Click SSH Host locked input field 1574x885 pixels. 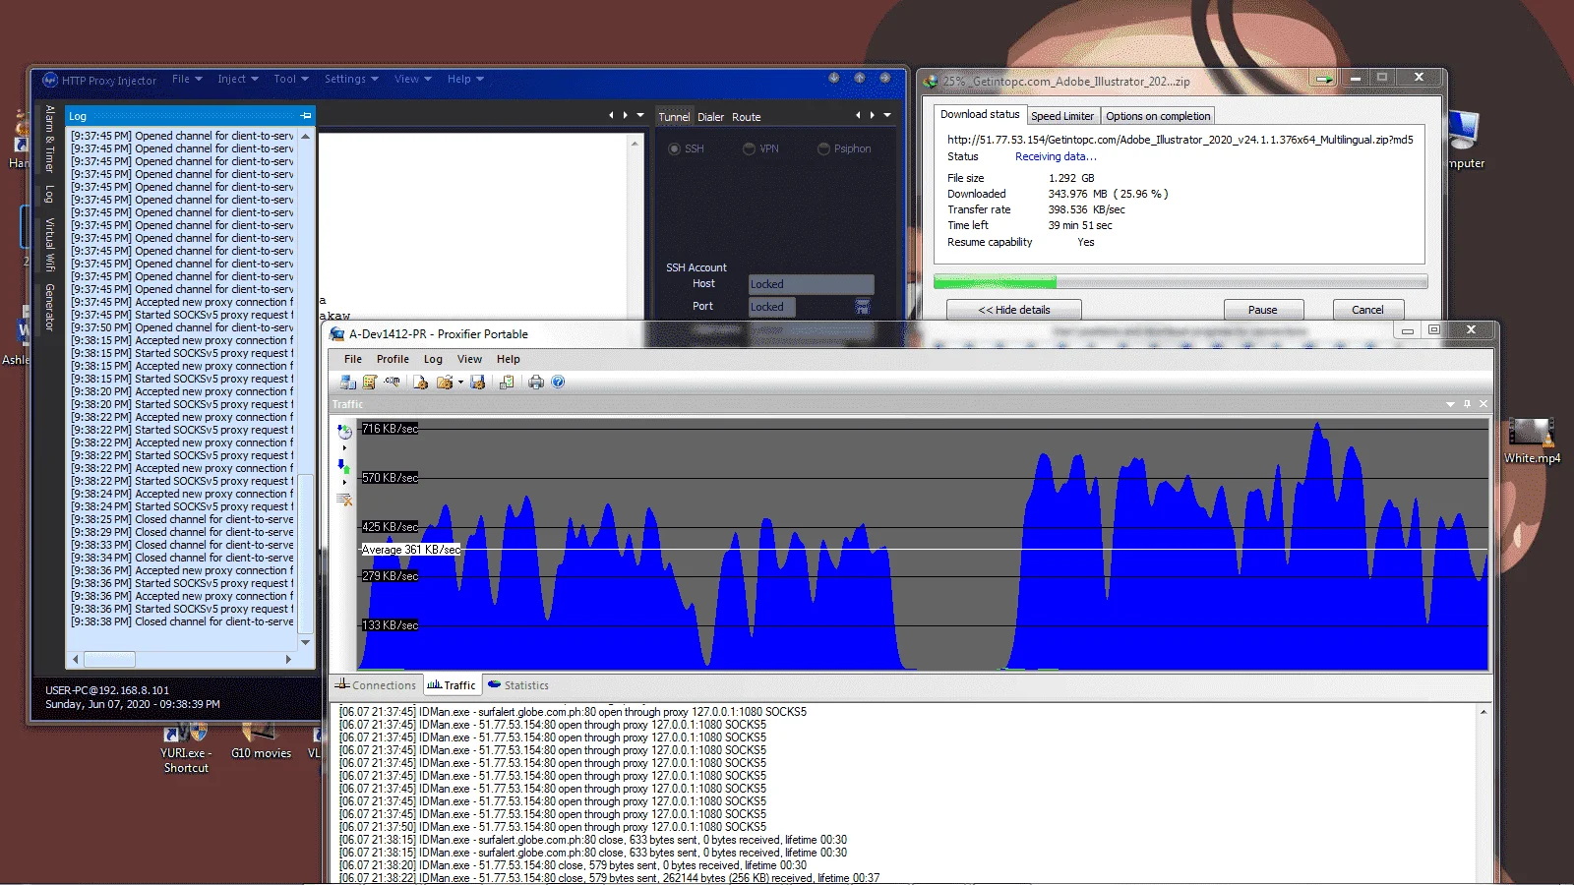(811, 284)
